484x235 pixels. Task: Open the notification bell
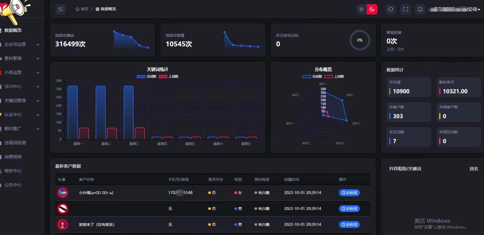420,9
